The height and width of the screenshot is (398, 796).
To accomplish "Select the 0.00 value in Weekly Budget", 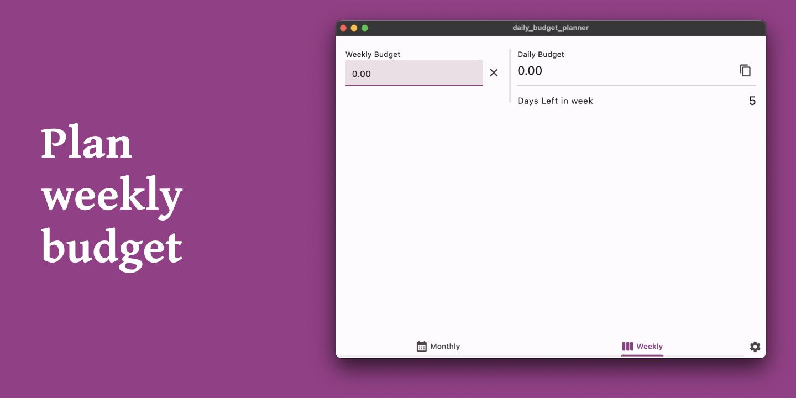I will click(x=360, y=74).
